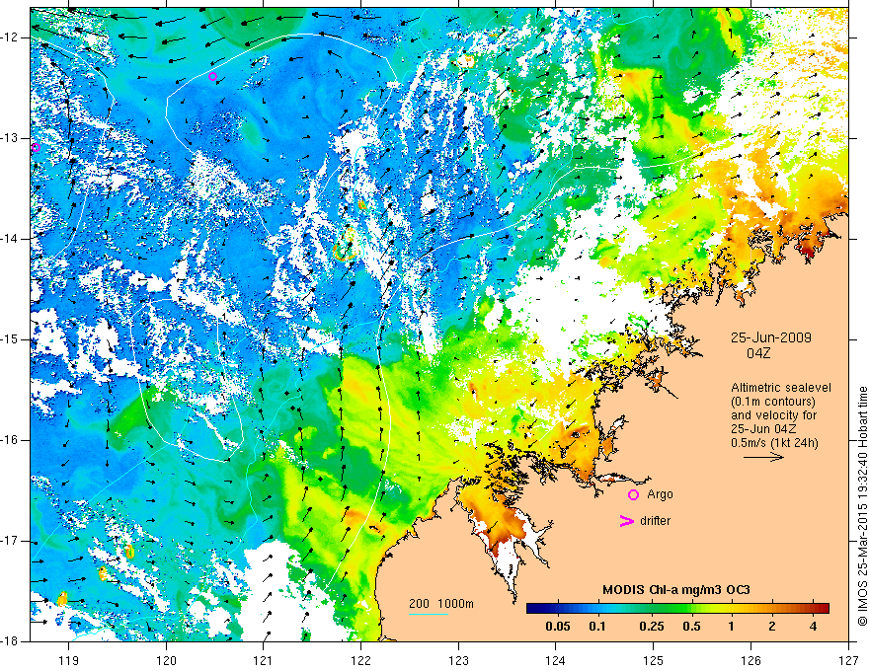
Task: Click the latitude axis label '-16'
Action: (10, 440)
